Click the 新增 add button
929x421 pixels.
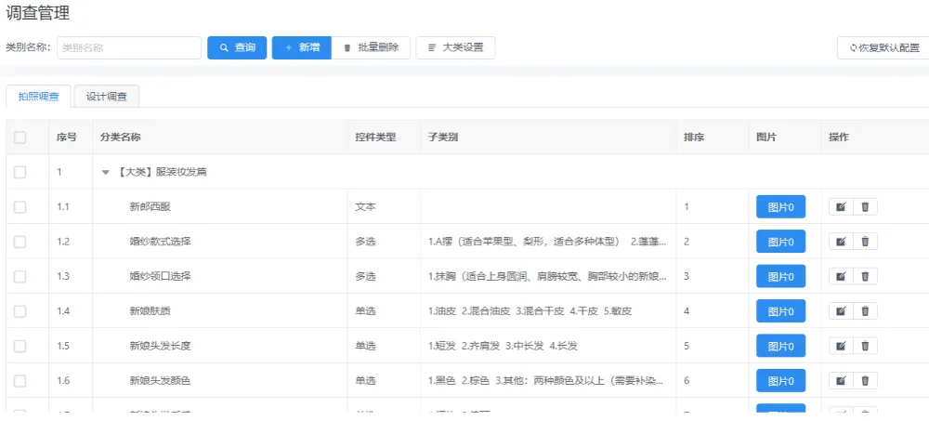301,47
